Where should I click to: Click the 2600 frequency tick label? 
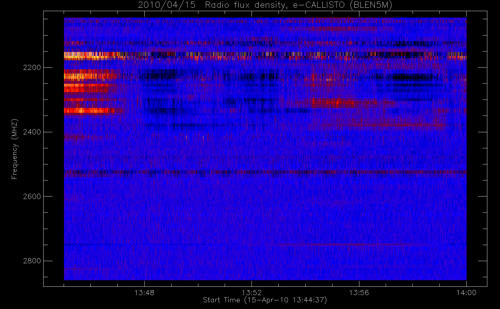[x=32, y=197]
